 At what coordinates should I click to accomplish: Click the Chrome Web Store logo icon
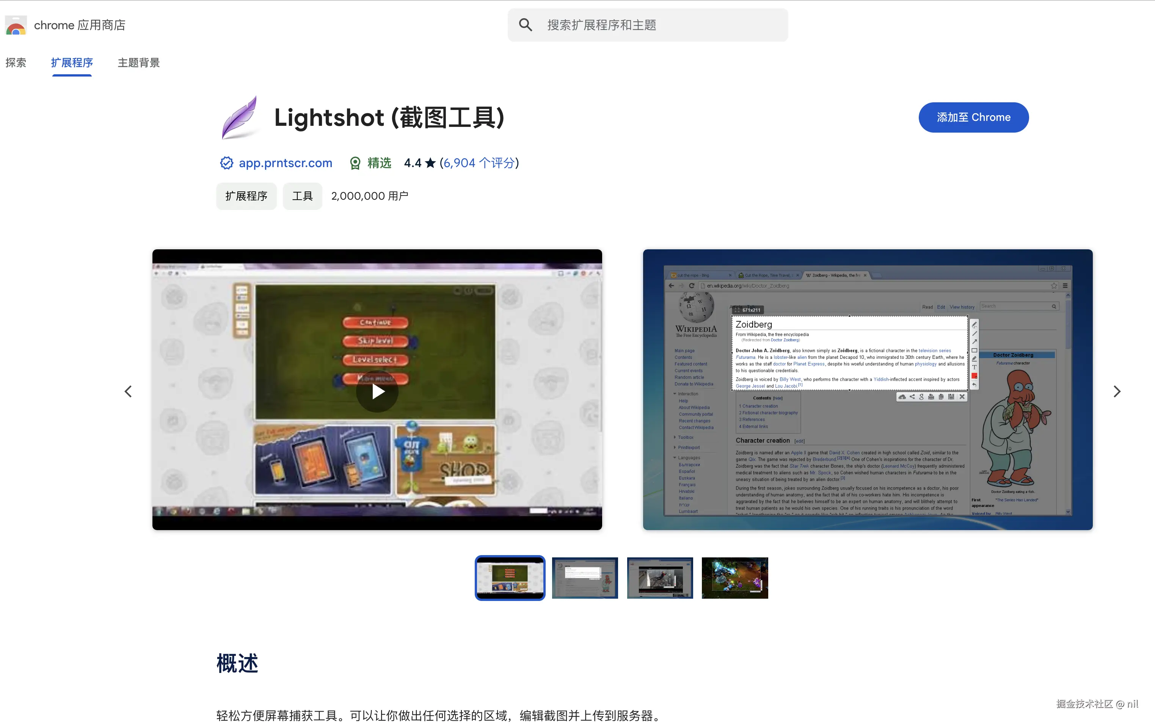coord(16,25)
